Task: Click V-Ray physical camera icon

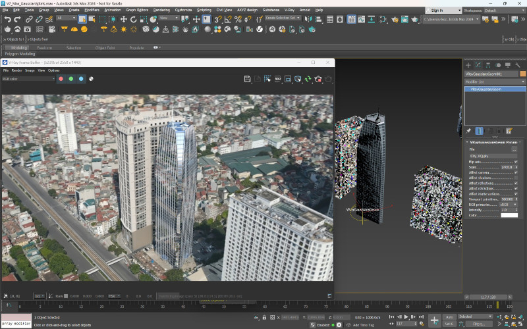Action: tap(52, 30)
